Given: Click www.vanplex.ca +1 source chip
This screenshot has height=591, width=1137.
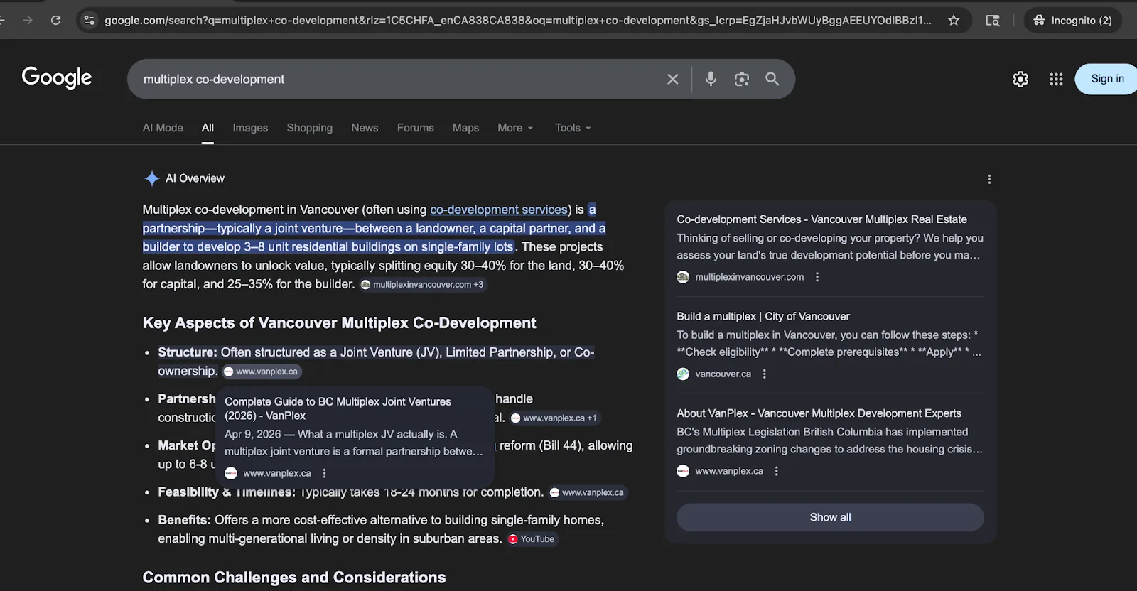Looking at the screenshot, I should pyautogui.click(x=554, y=418).
